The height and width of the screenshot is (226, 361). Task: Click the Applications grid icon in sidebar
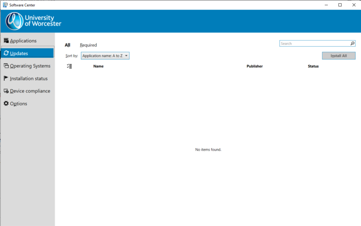pyautogui.click(x=6, y=41)
